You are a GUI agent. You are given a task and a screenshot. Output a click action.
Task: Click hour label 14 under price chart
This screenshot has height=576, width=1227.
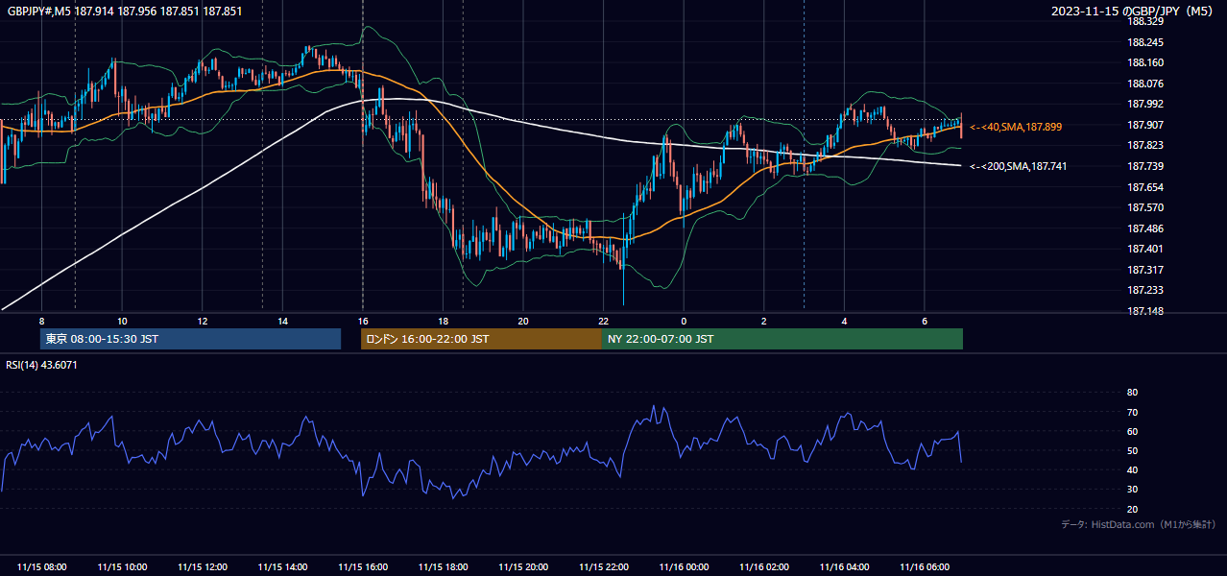click(x=282, y=321)
